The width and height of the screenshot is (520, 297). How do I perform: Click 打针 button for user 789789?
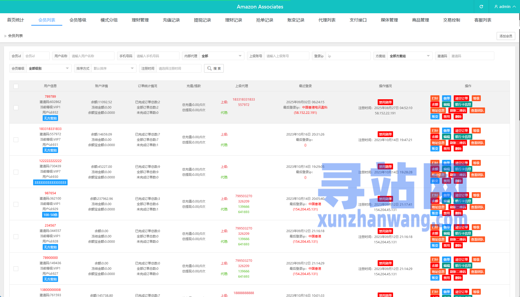tap(435, 98)
